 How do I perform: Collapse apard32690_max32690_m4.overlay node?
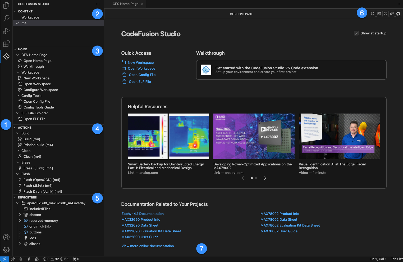tap(18, 203)
